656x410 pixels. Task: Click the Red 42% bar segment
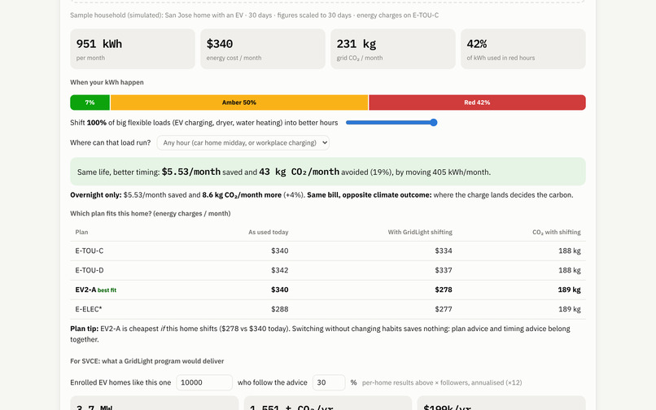point(477,102)
